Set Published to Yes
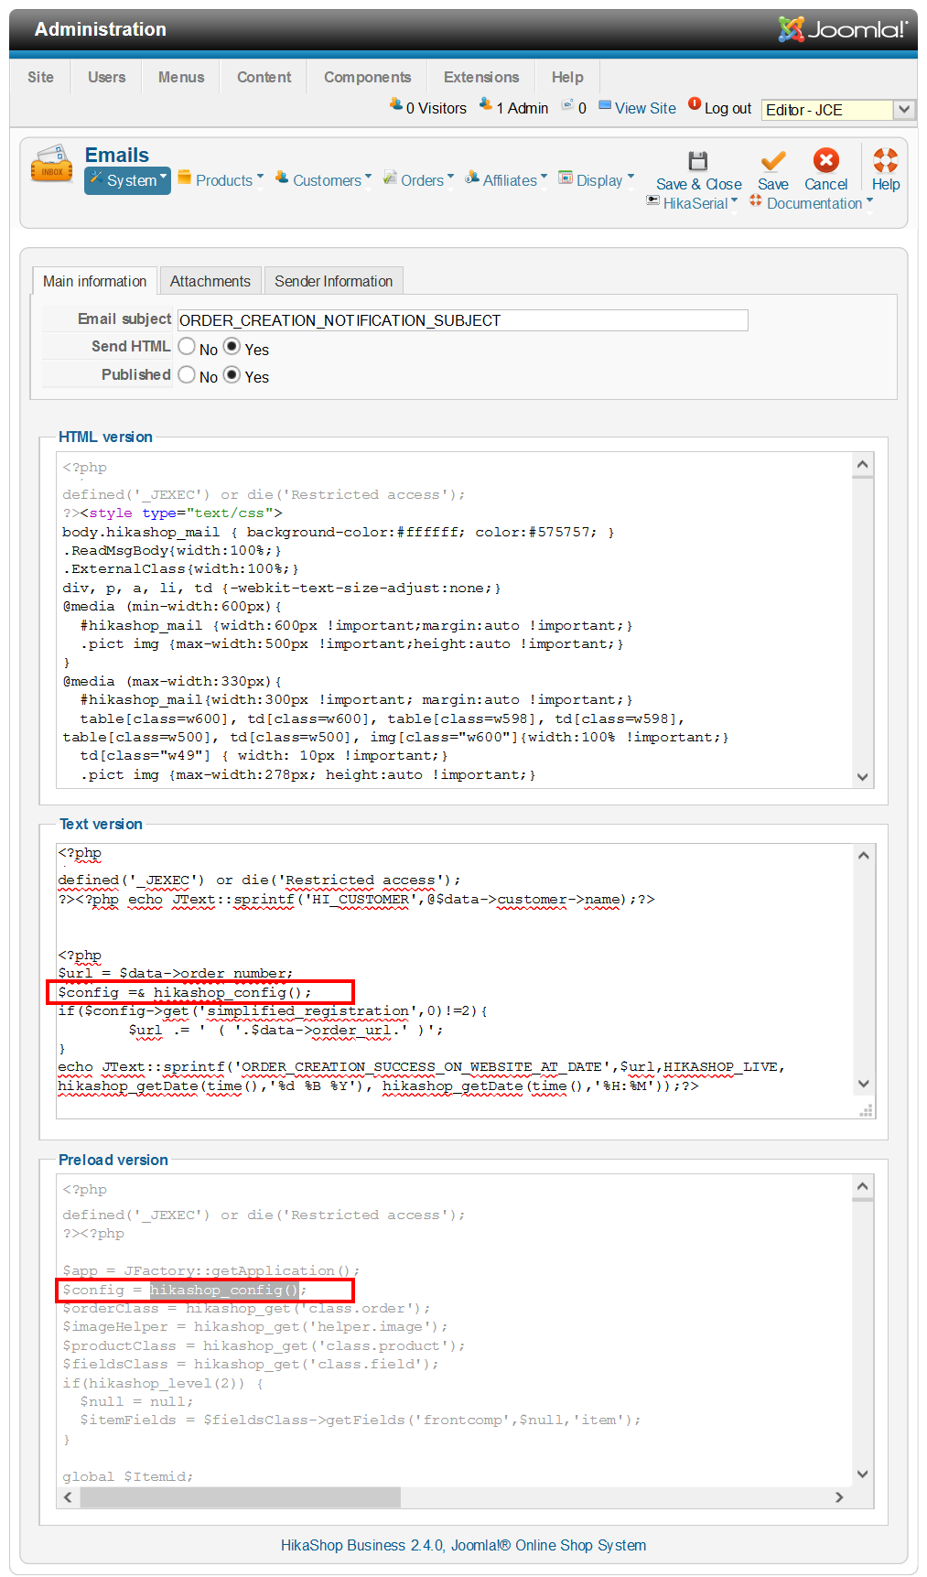The image size is (927, 1577). coord(232,375)
